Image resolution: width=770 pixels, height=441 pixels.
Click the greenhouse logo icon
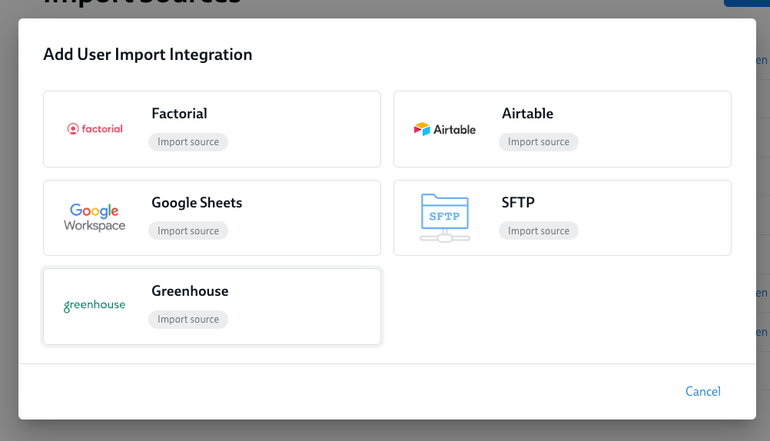[x=95, y=306]
